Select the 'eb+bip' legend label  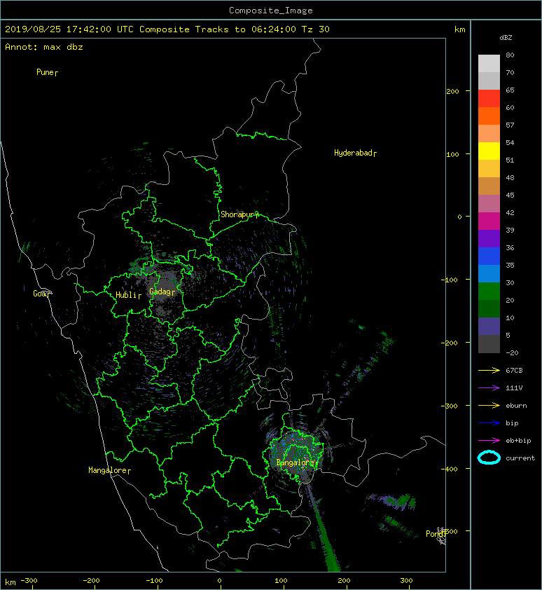click(518, 441)
